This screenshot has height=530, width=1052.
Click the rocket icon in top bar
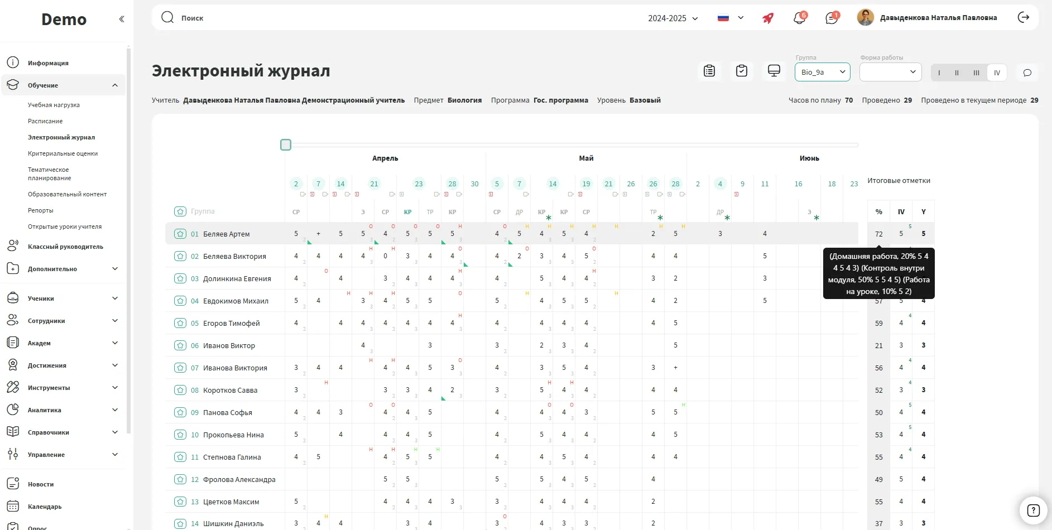coord(768,18)
